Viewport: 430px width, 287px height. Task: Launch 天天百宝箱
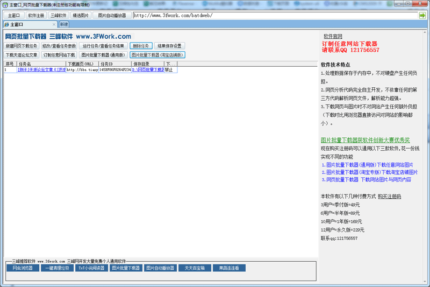[x=195, y=268]
